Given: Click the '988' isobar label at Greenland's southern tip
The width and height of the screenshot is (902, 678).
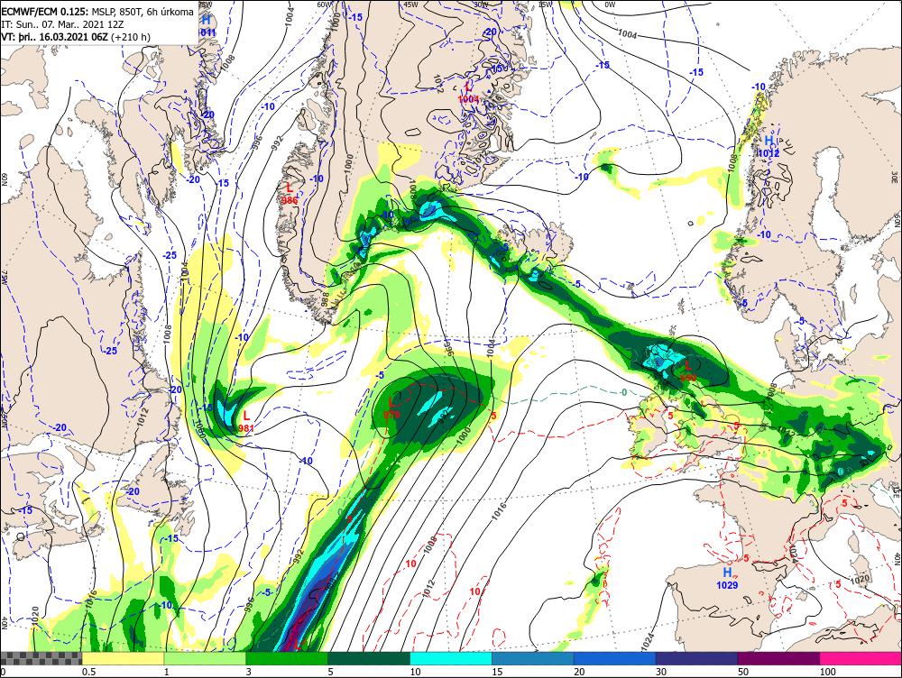Looking at the screenshot, I should coord(326,299).
